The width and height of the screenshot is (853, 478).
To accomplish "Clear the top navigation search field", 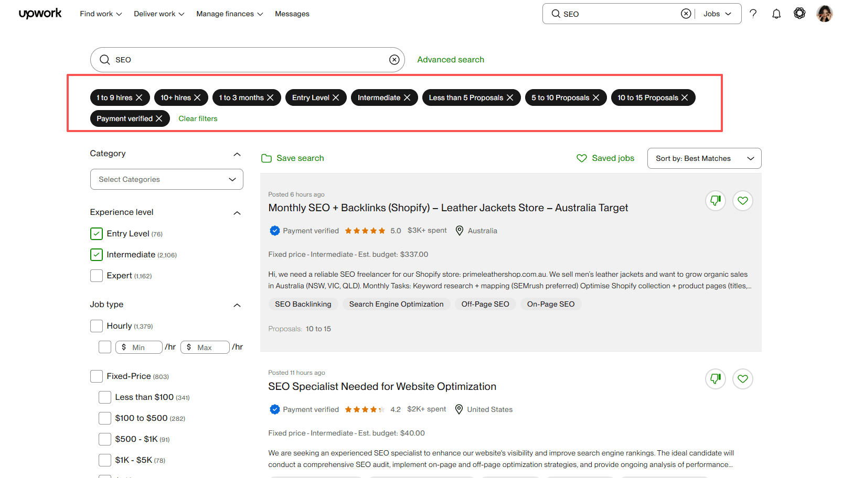I will tap(686, 14).
